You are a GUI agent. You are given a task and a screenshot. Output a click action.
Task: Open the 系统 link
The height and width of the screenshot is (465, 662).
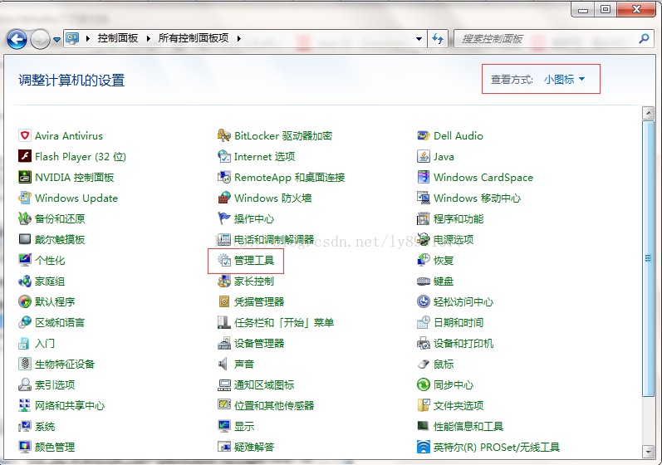coord(45,426)
